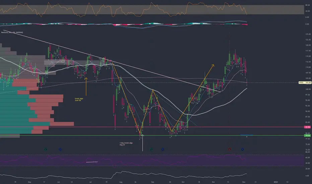This screenshot has width=312, height=184.
Task: Select the green 79.04 price line label
Action: click(308, 135)
